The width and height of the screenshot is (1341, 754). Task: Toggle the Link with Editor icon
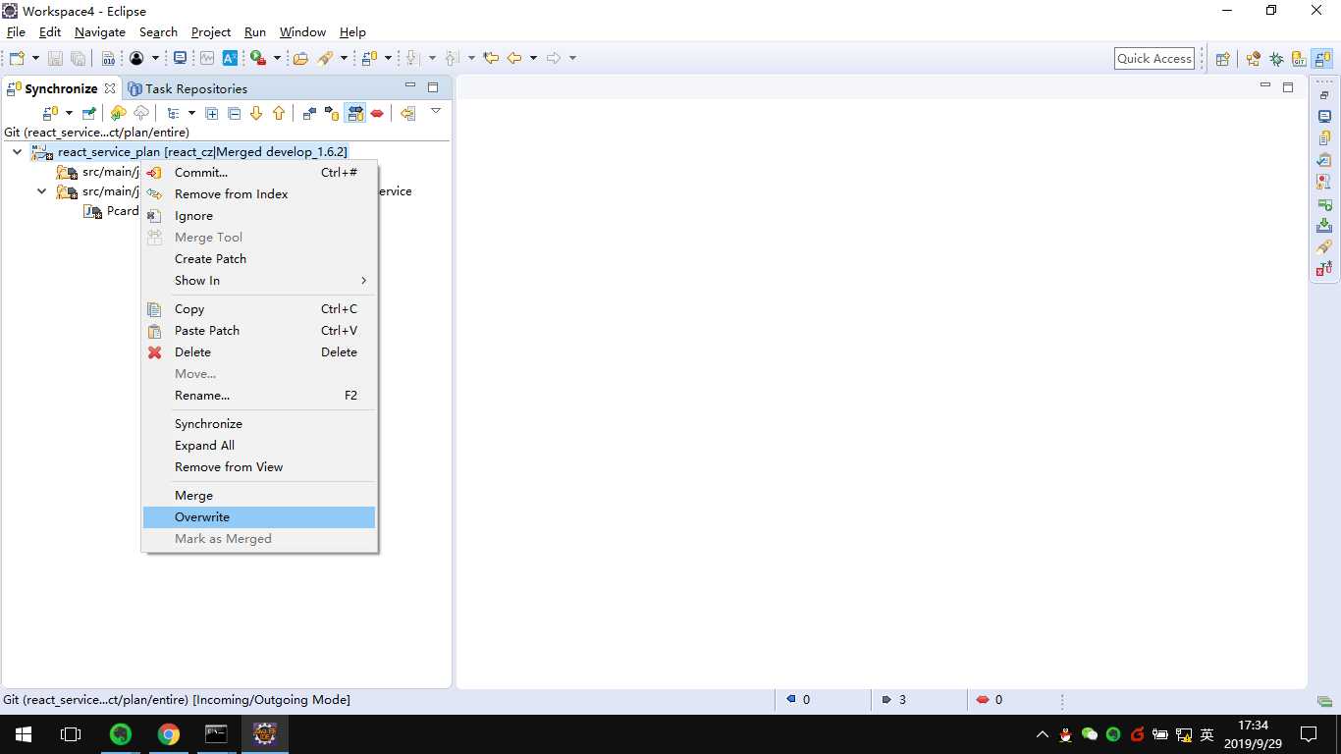(407, 113)
